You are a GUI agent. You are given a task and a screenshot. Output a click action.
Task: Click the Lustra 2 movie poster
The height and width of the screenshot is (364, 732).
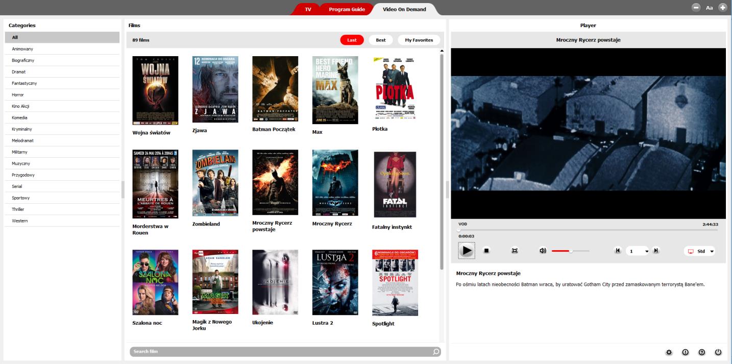[x=335, y=282]
